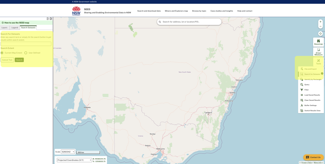Focus the Search For Datasets field
This screenshot has width=325, height=164.
[26, 44]
